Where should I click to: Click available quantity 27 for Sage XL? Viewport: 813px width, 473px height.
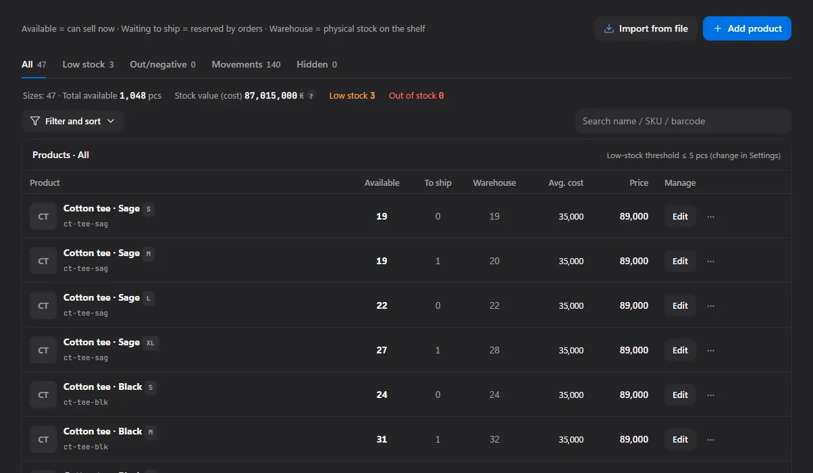click(382, 350)
